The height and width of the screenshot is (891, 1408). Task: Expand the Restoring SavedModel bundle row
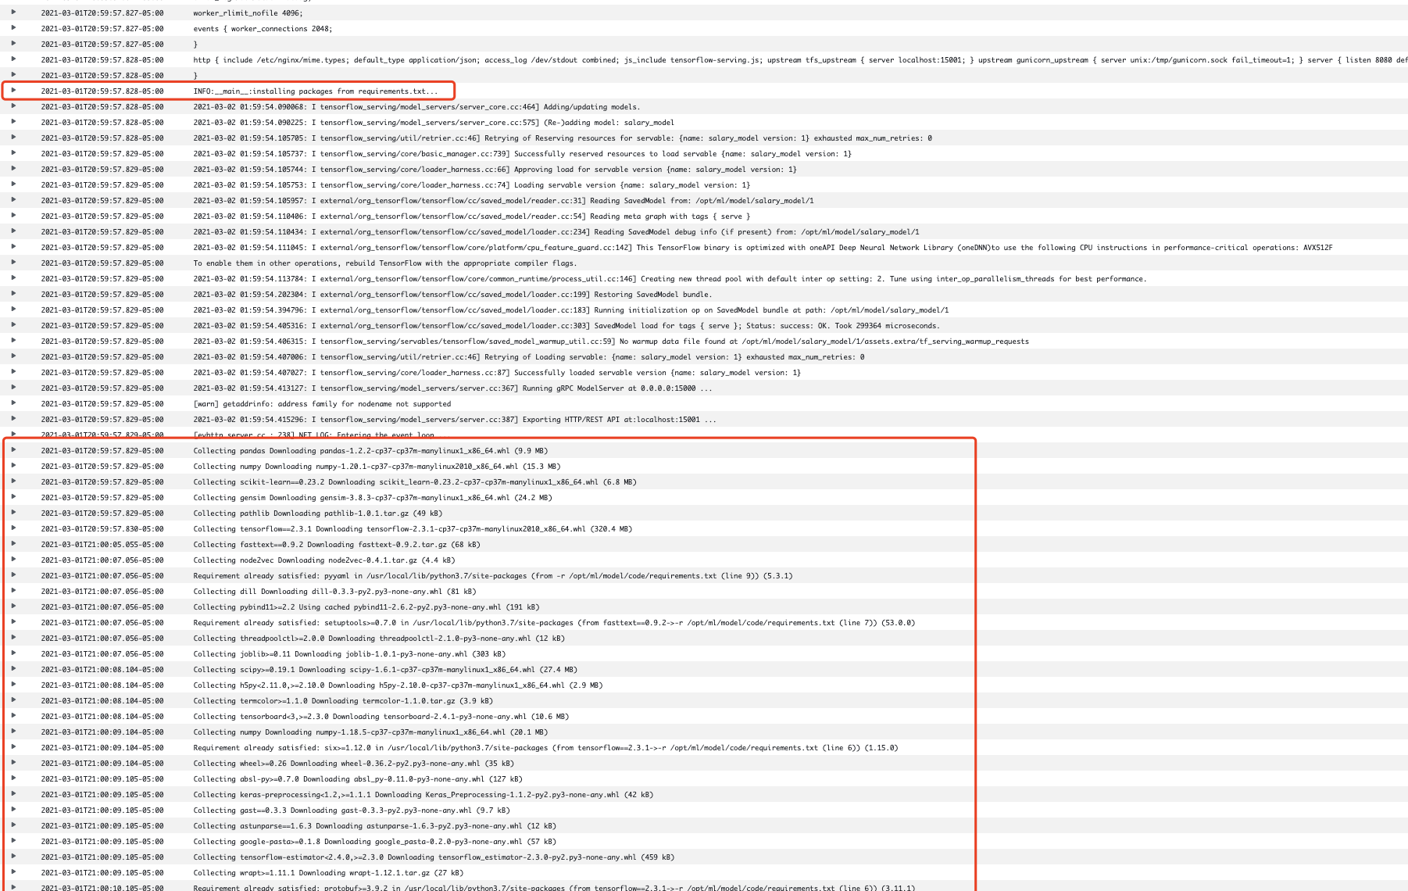pos(13,294)
